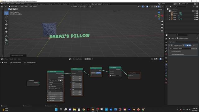199x112 pixels.
Task: Expand the Internal Dependencies panel
Action: pos(178,54)
